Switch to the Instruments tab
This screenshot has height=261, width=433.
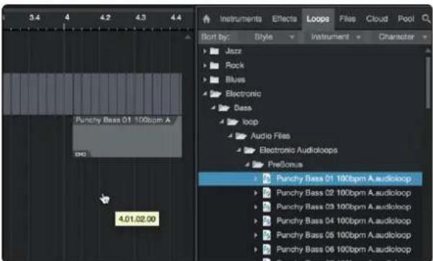241,19
